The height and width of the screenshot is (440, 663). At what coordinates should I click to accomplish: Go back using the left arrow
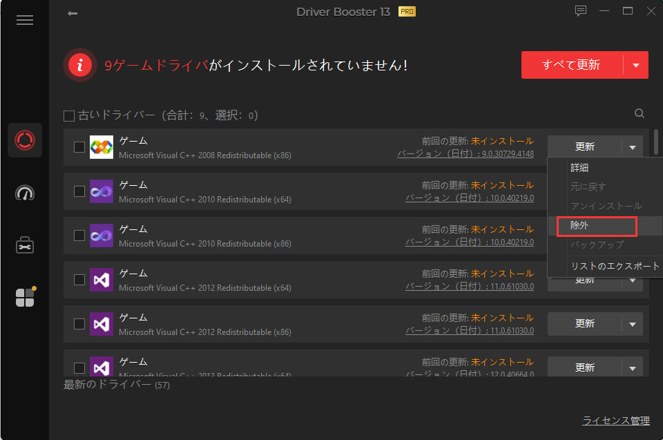click(x=73, y=14)
